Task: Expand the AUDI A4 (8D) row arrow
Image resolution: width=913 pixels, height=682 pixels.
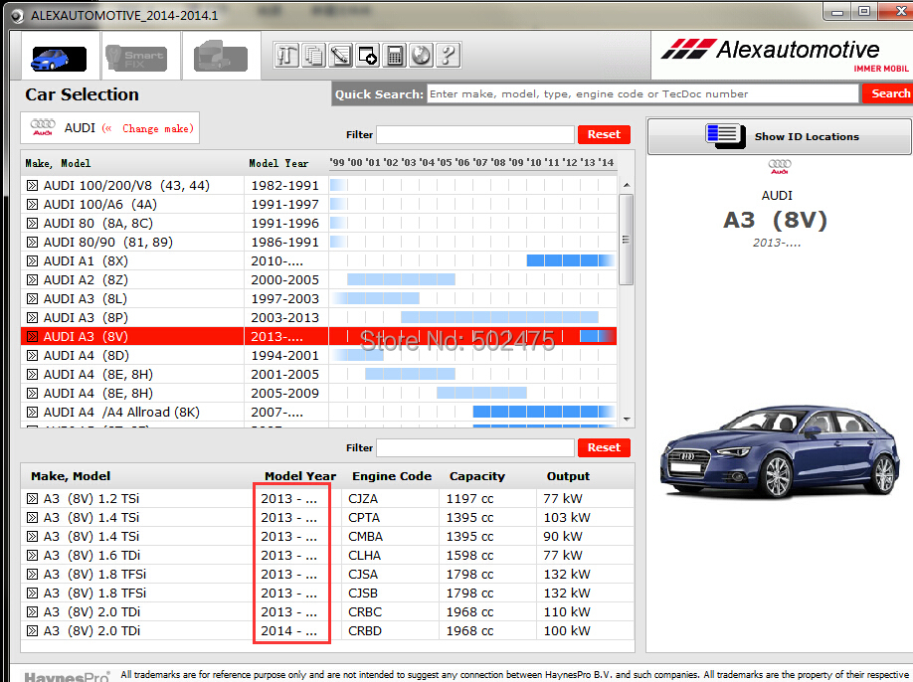Action: click(x=32, y=356)
